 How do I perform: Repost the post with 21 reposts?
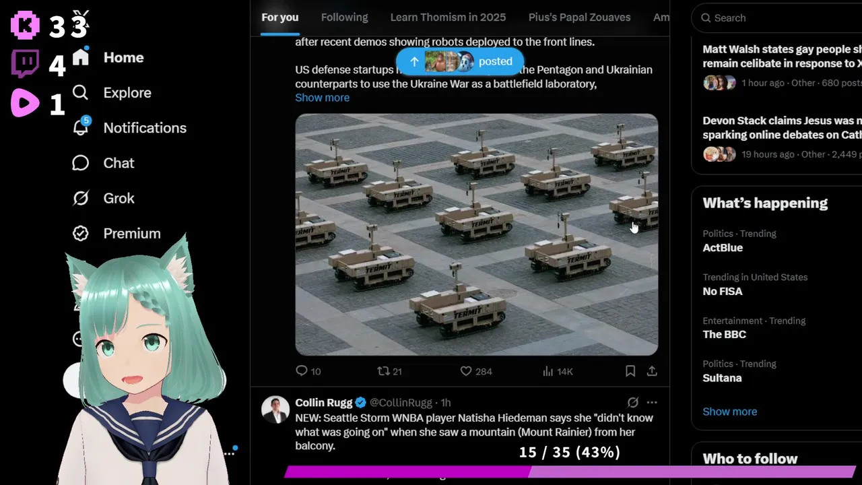(x=389, y=371)
